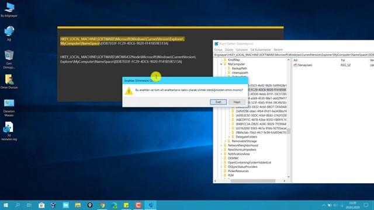Open the Bu bilgisayar desktop icon
The width and height of the screenshot is (374, 210).
point(9,9)
